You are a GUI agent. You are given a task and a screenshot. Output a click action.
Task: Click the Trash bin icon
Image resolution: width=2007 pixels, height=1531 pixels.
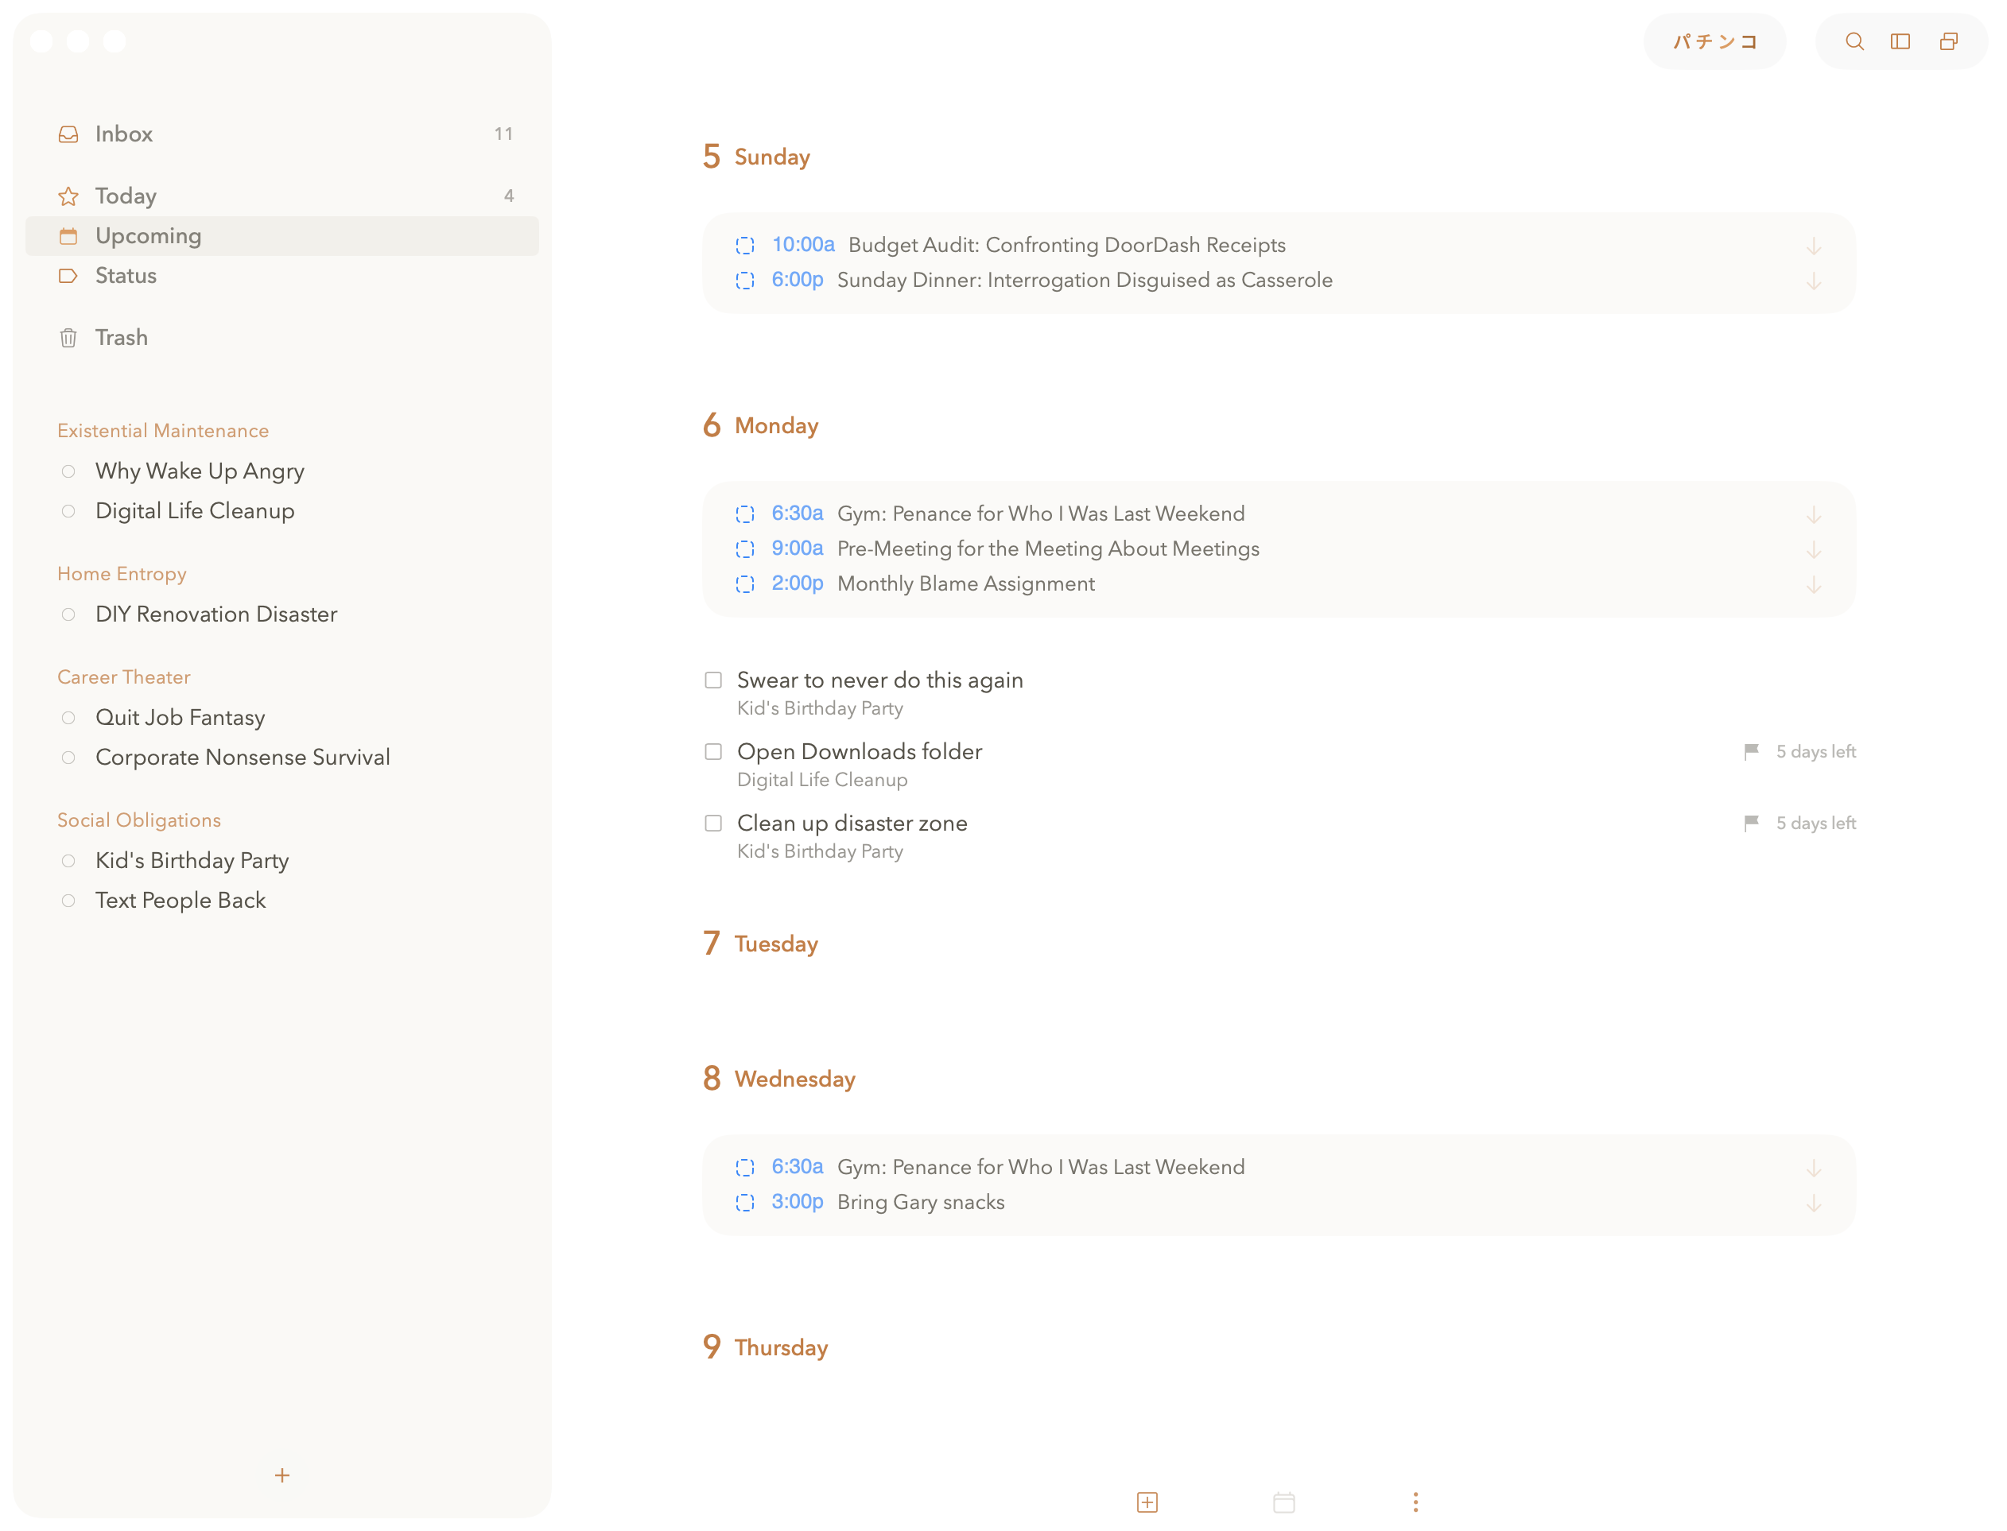tap(68, 338)
